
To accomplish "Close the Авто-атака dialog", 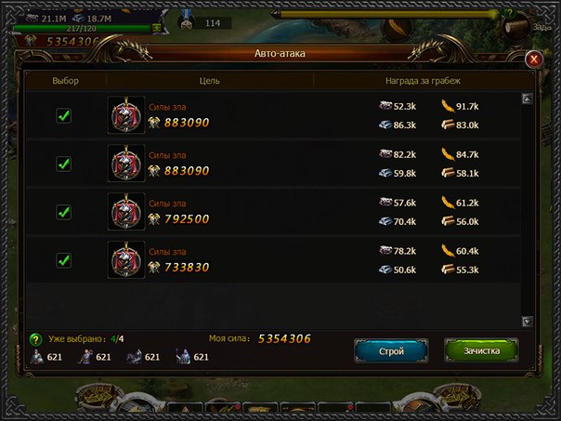I will (x=534, y=59).
